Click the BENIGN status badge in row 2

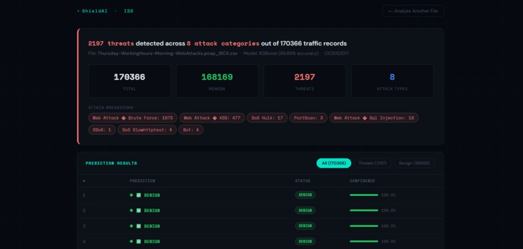tap(305, 210)
